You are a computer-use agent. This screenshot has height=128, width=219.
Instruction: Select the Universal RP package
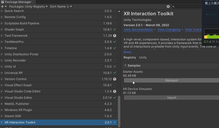(x=59, y=73)
